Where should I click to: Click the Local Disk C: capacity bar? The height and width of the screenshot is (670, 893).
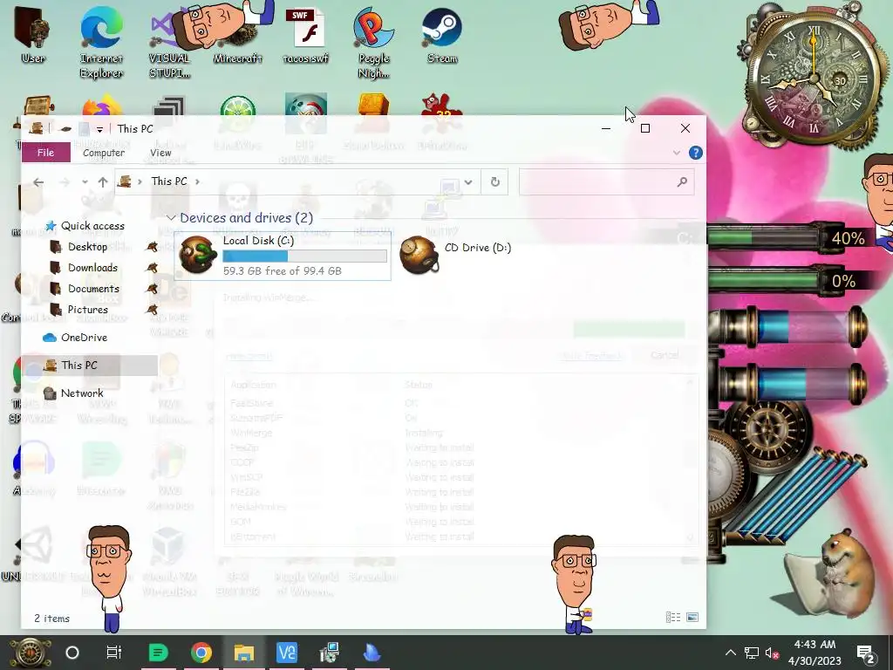click(304, 256)
